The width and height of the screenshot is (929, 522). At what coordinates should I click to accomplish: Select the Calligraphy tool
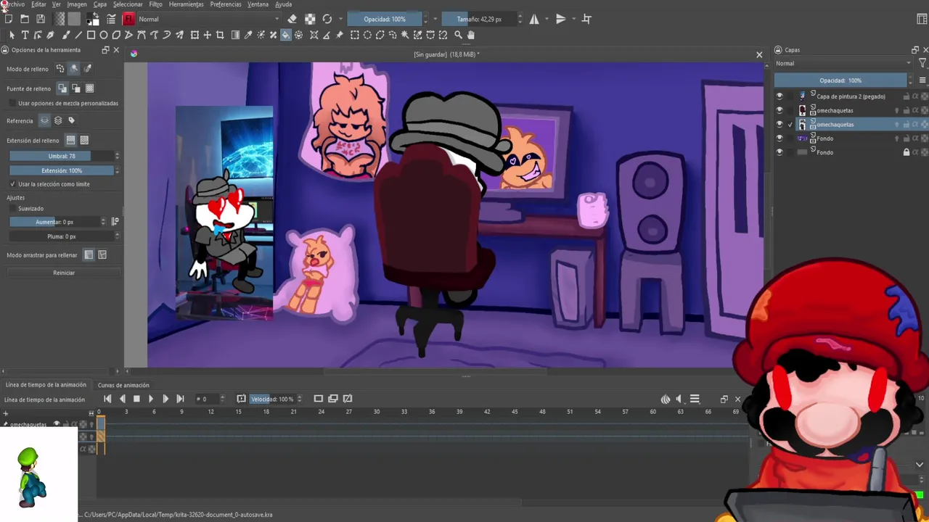49,35
